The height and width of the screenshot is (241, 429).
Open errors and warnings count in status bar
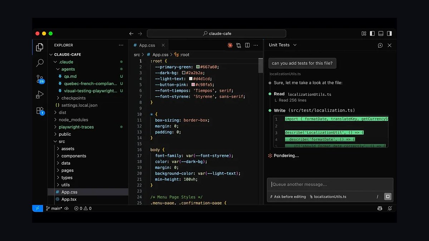pos(83,209)
